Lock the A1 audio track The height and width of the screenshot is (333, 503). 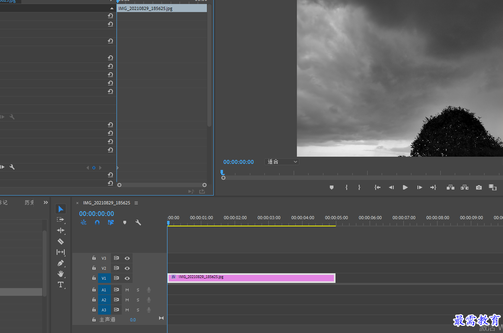click(x=94, y=289)
